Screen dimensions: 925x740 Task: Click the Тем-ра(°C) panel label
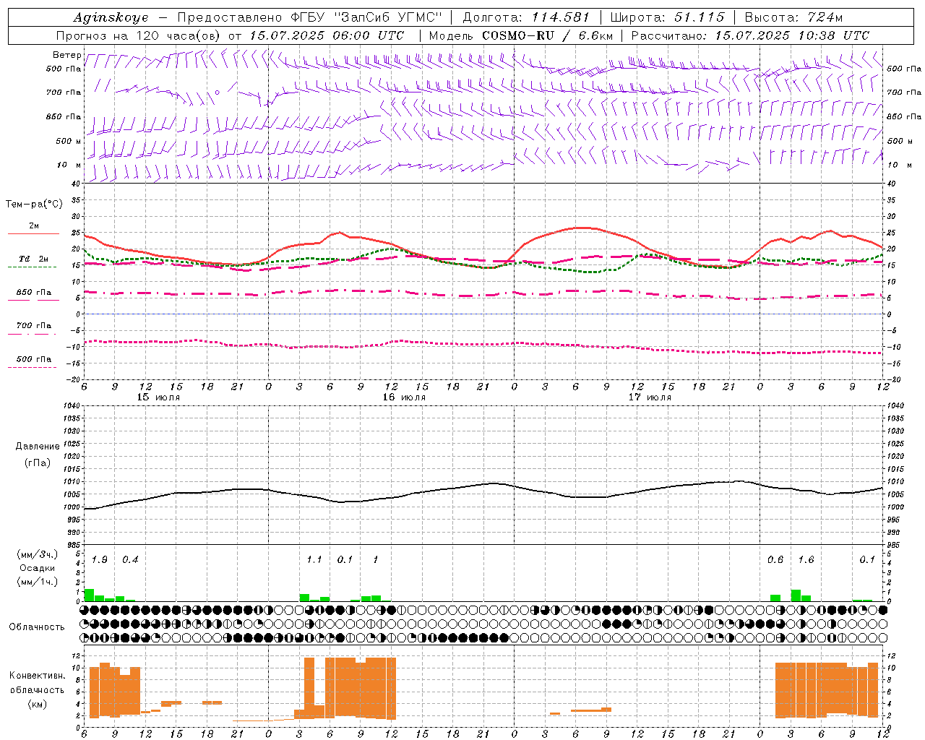[33, 205]
